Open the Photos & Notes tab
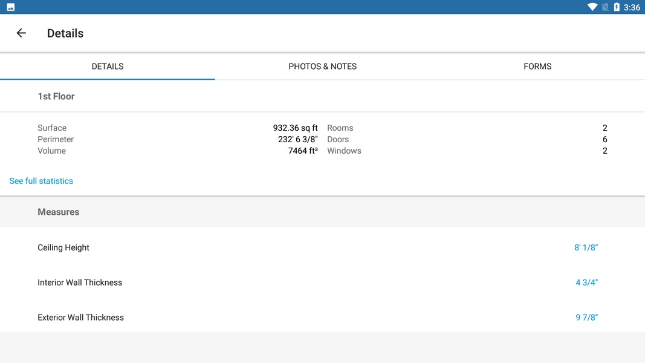This screenshot has width=645, height=363. tap(323, 67)
